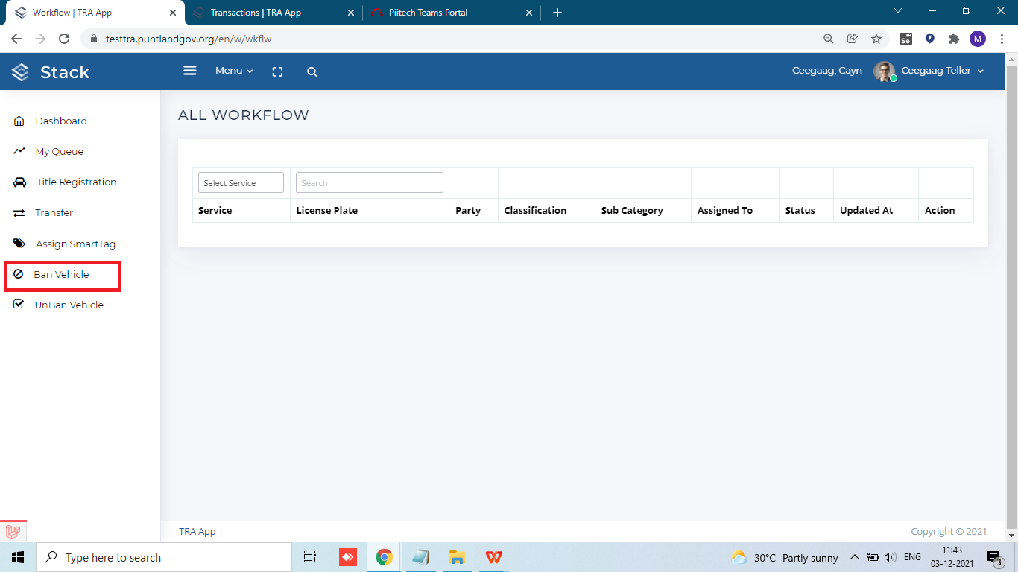Sort by Service column header
The width and height of the screenshot is (1018, 572).
[x=215, y=211]
